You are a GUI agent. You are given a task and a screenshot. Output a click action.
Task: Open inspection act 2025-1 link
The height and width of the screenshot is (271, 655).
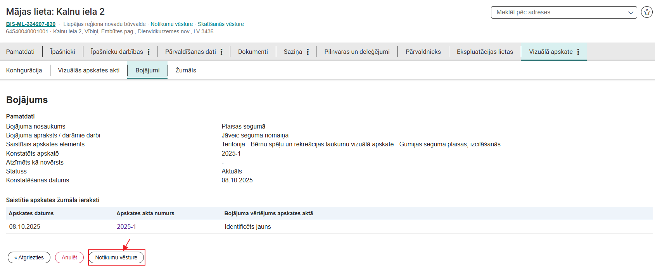click(x=126, y=227)
